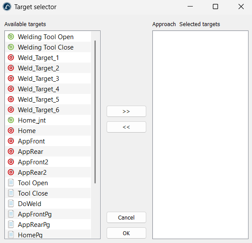Screen dimensions: 252x243
Task: Remove selection with the << button
Action: [x=126, y=127]
